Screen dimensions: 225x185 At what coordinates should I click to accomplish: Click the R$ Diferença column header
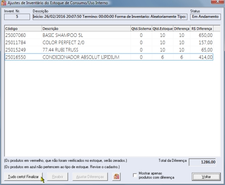pos(202,29)
